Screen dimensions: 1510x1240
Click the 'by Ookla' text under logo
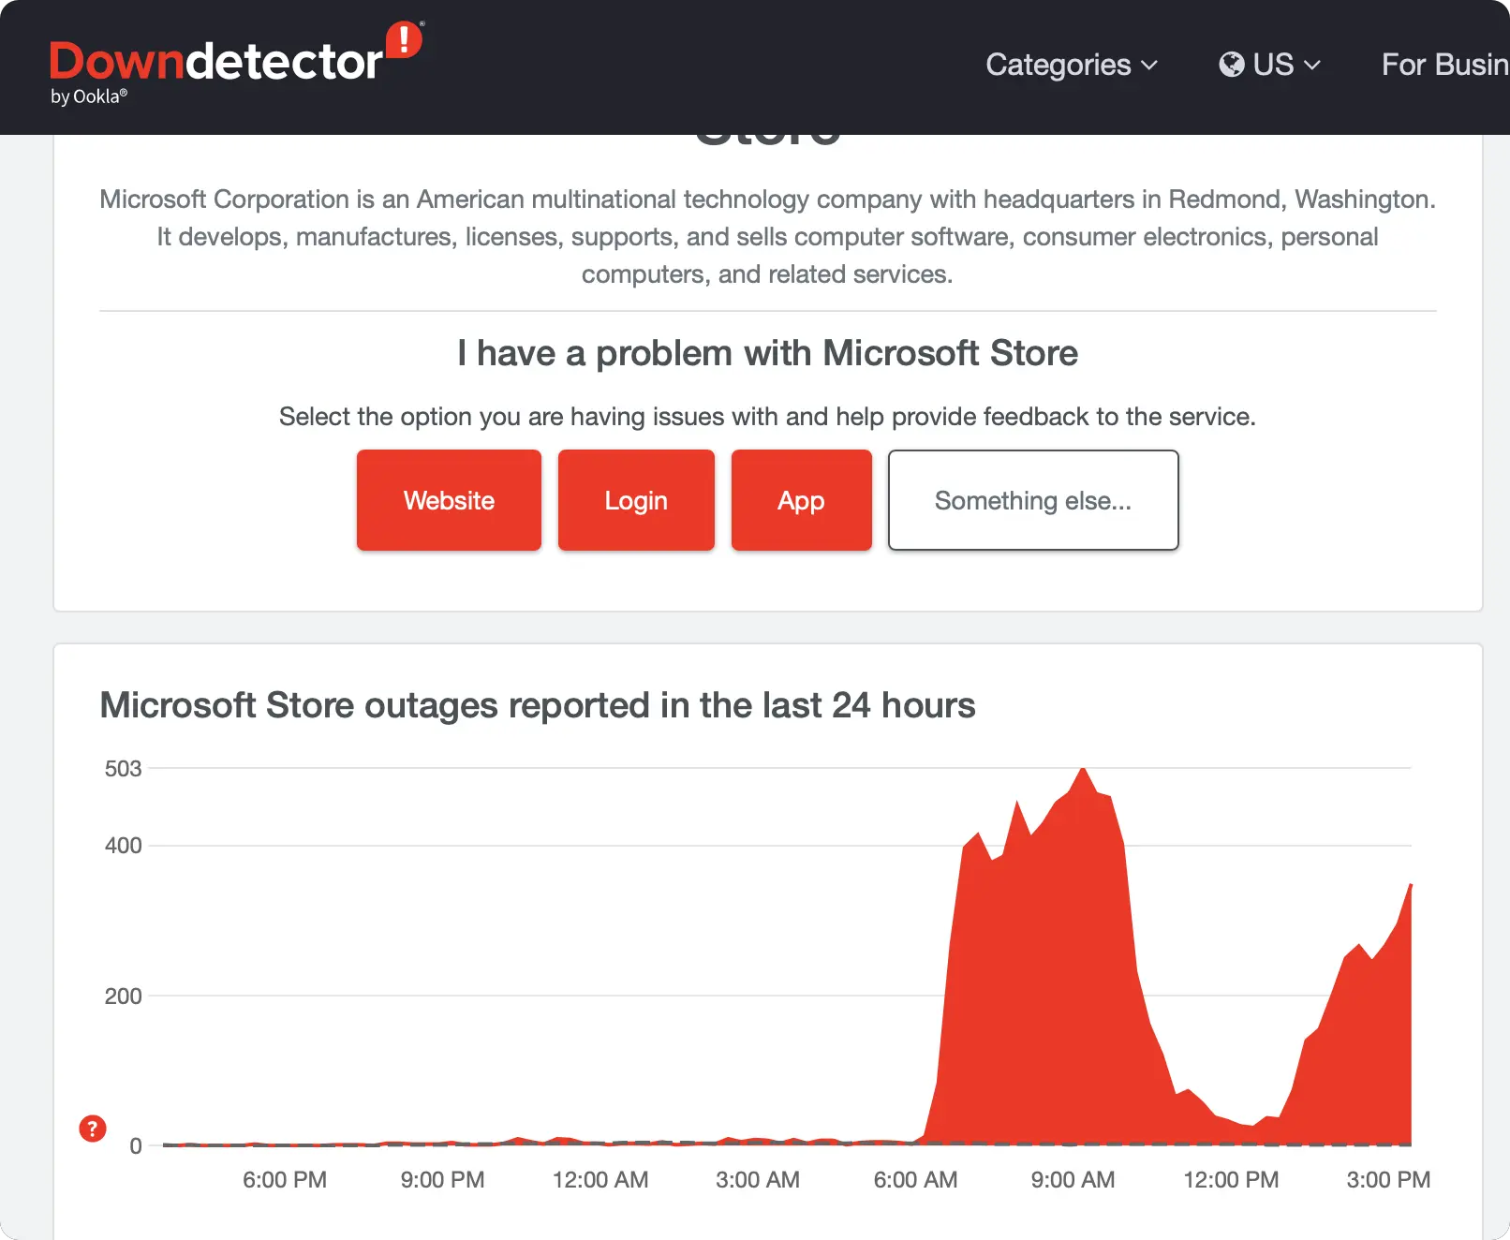pos(89,96)
